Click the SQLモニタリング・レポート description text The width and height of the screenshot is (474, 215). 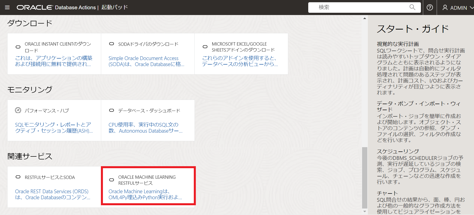click(54, 128)
